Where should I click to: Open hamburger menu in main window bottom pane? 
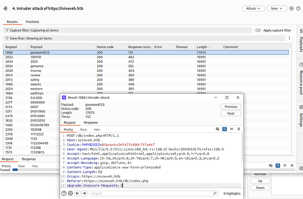pos(292,165)
